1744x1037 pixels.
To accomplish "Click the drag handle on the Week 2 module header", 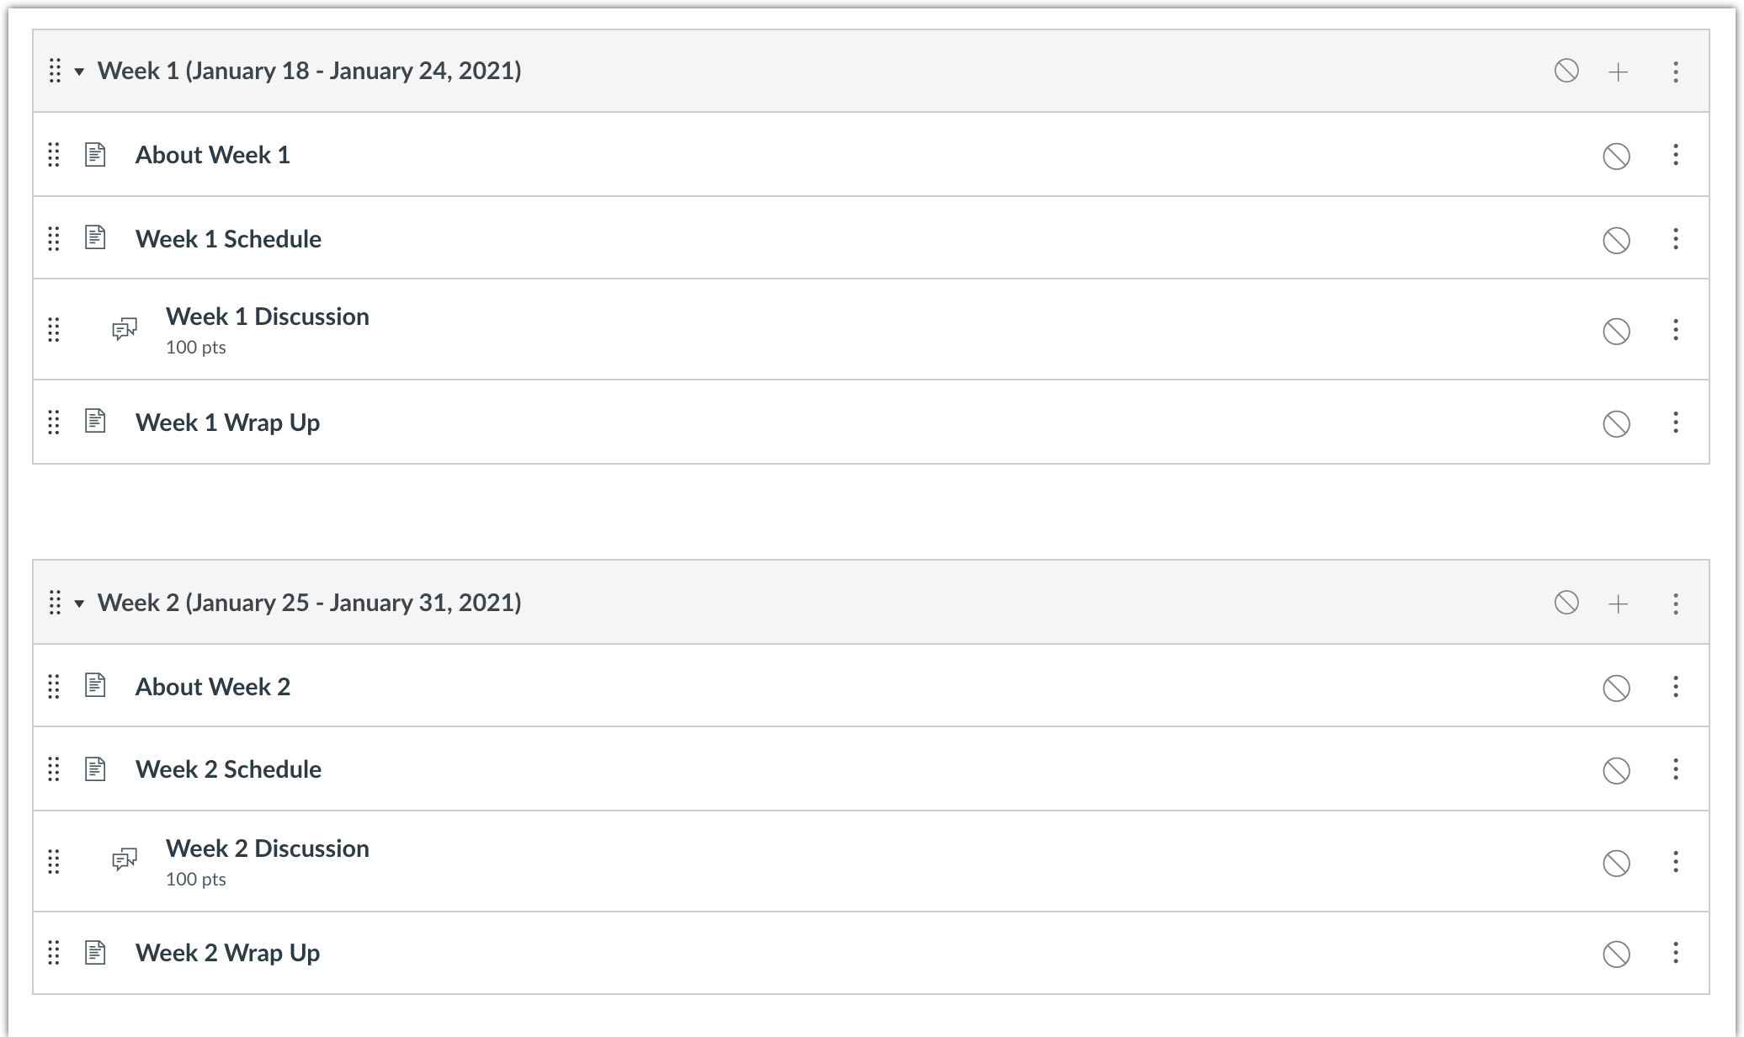I will coord(55,603).
